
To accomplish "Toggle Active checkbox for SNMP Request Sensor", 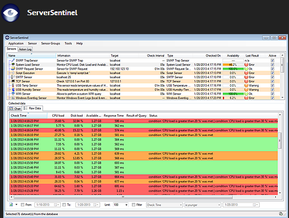I will [272, 69].
